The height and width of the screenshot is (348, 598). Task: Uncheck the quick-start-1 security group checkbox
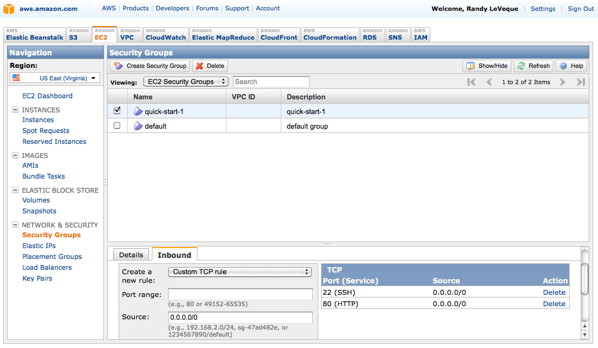click(x=117, y=111)
